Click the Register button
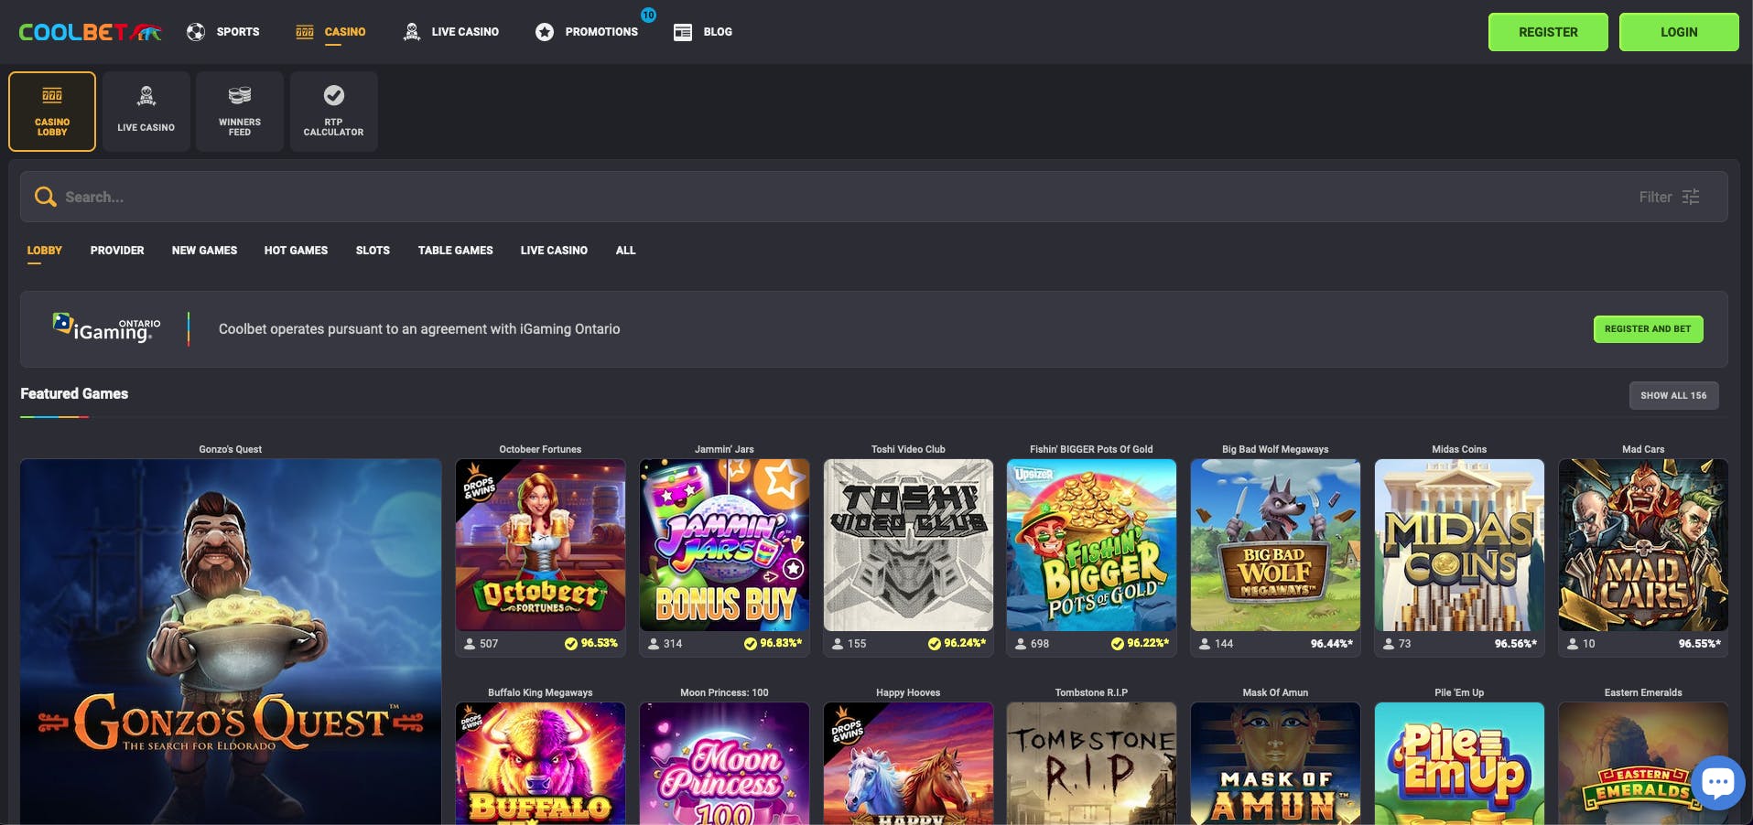The width and height of the screenshot is (1753, 825). coord(1547,32)
